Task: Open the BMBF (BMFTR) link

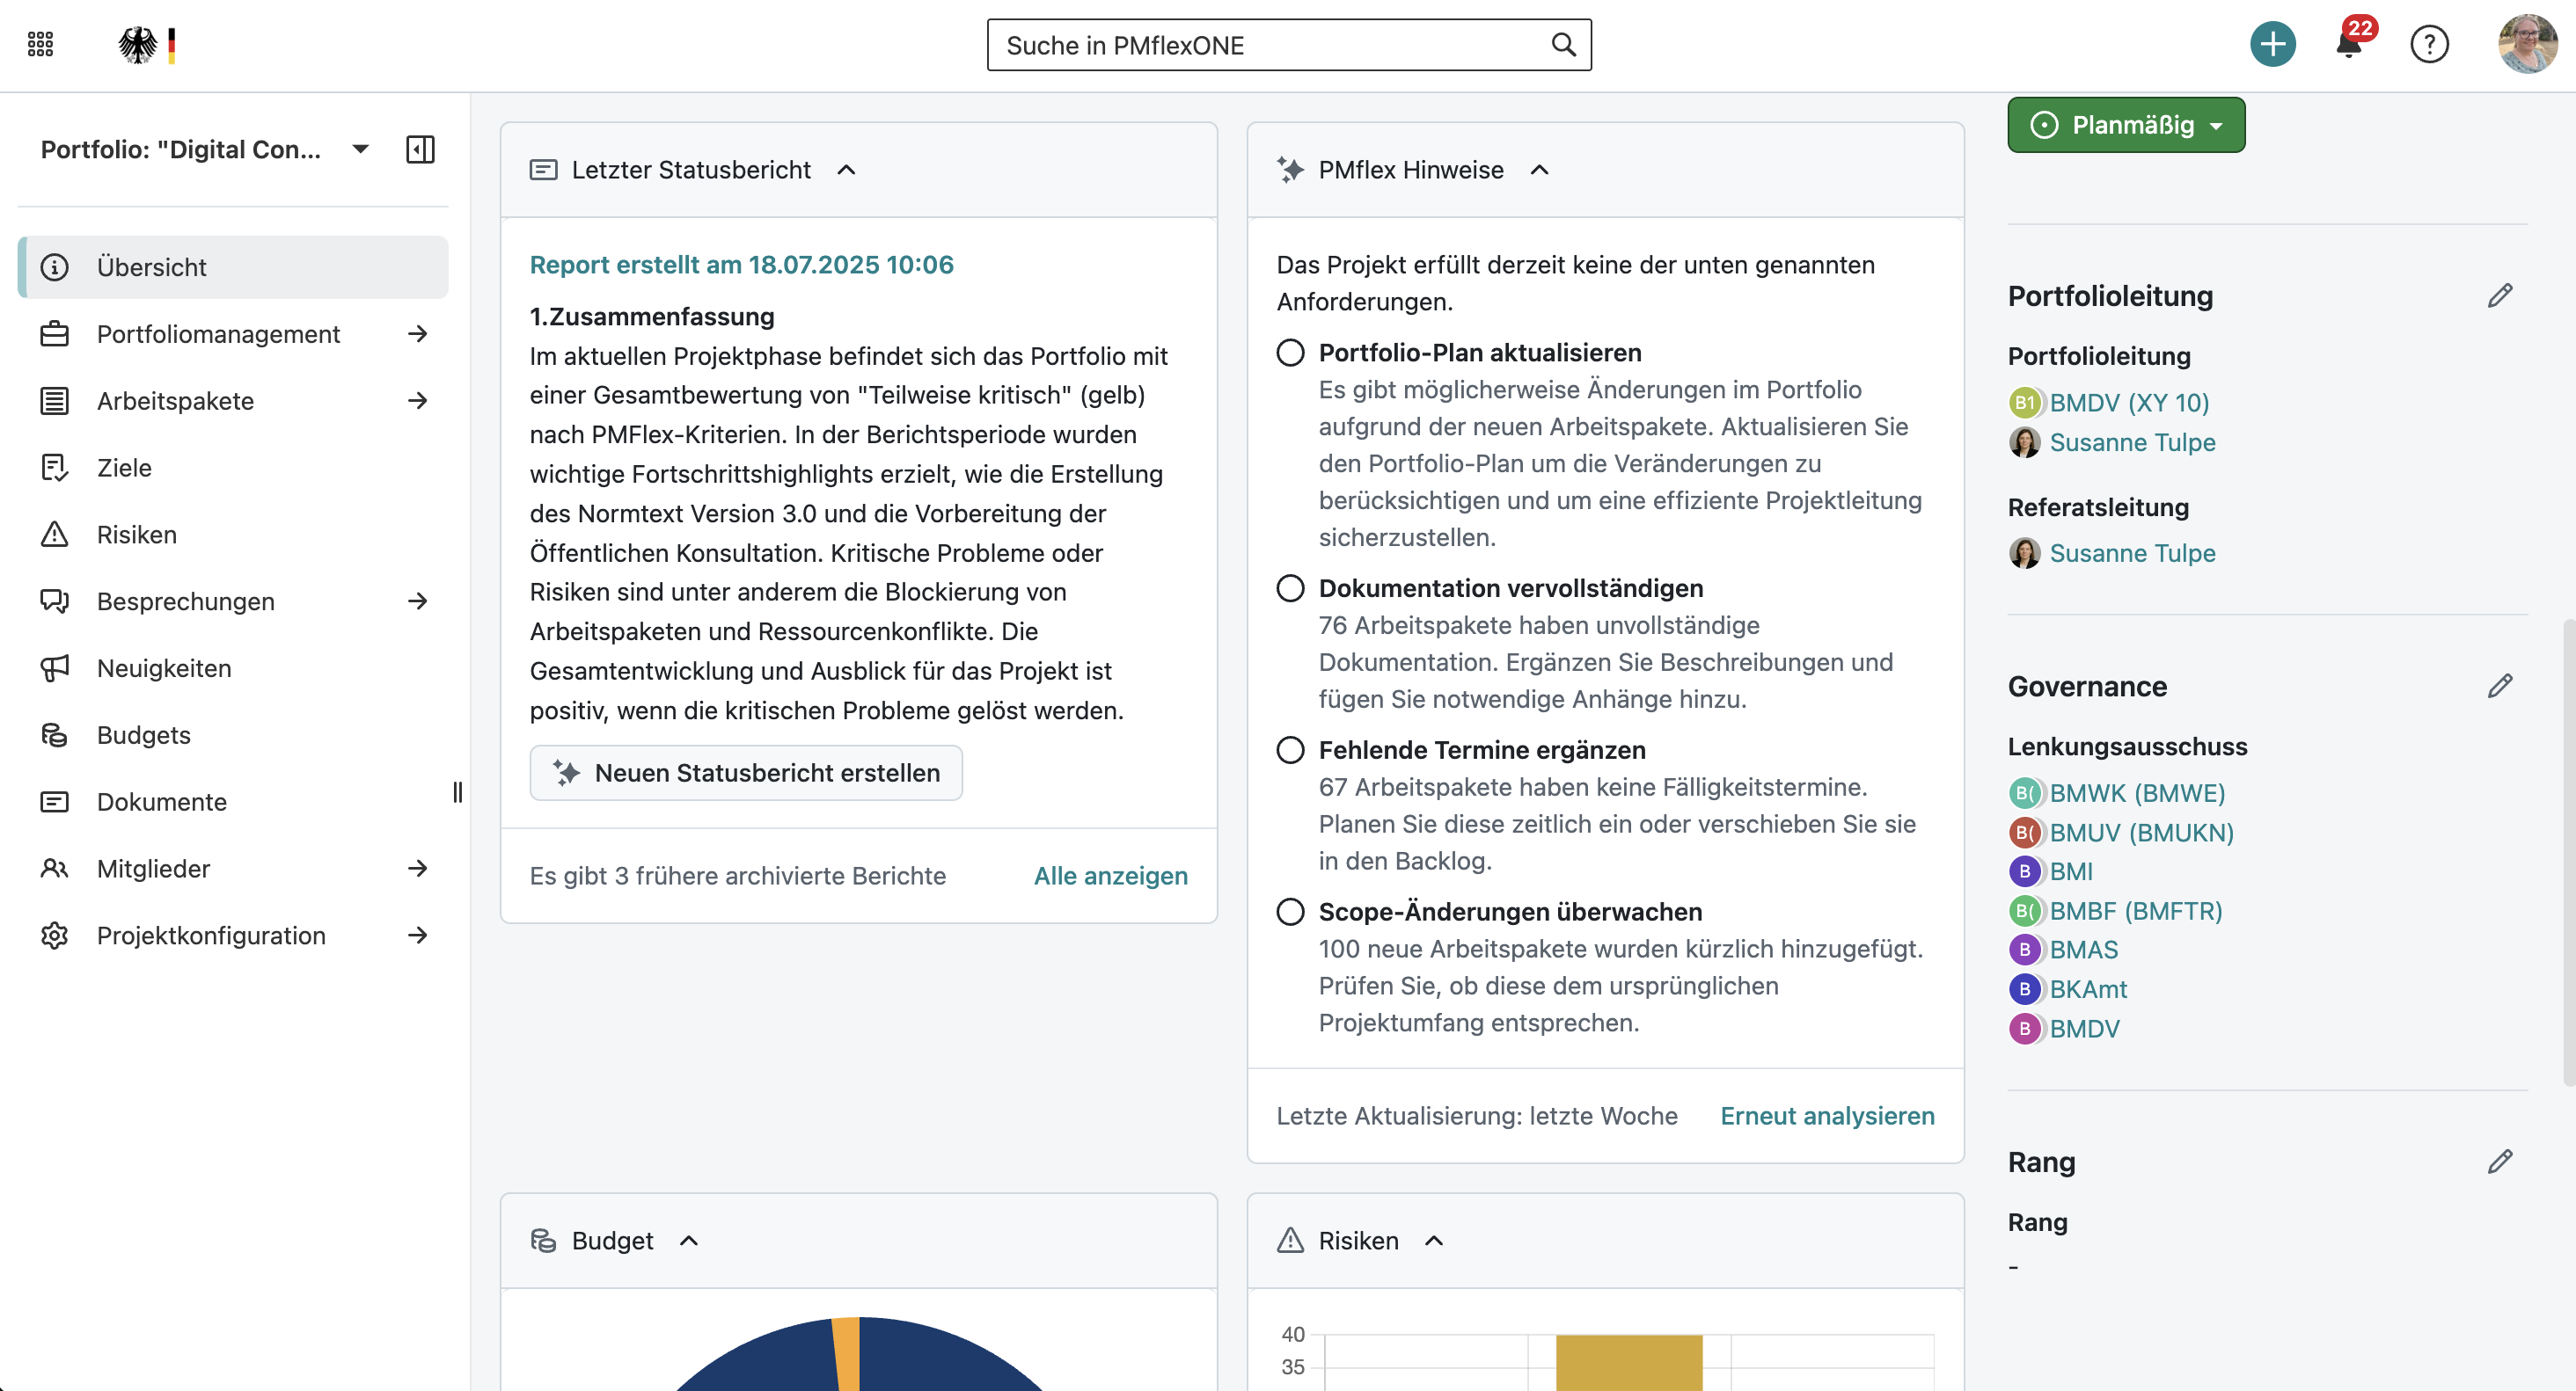Action: [2136, 911]
